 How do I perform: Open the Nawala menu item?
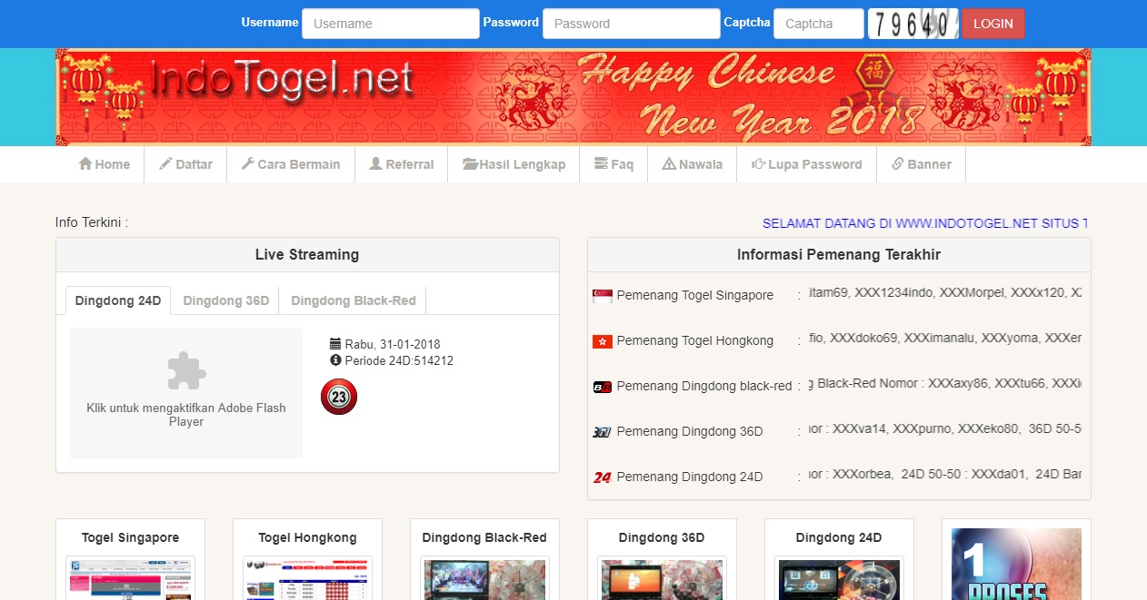point(693,164)
